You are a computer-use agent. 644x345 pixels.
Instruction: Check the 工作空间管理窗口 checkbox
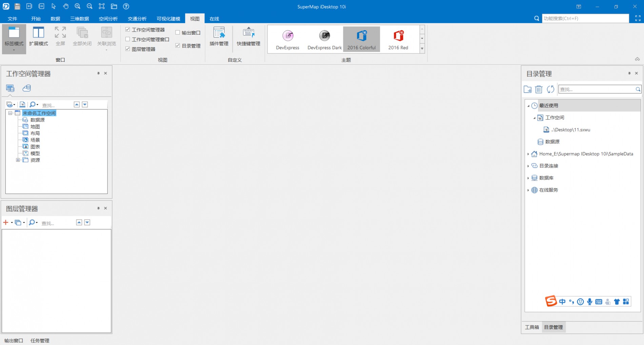[128, 39]
